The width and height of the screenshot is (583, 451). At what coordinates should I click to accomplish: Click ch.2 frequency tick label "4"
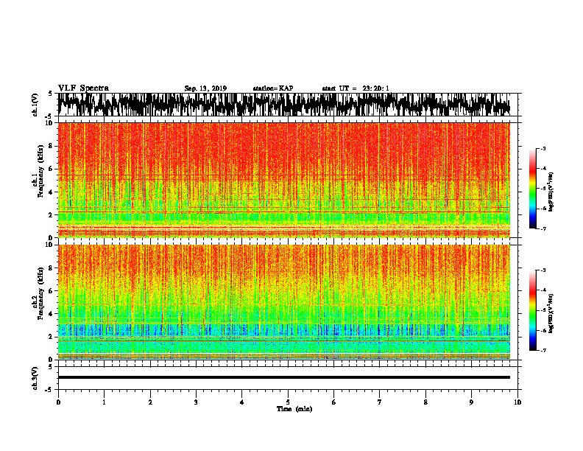51,314
